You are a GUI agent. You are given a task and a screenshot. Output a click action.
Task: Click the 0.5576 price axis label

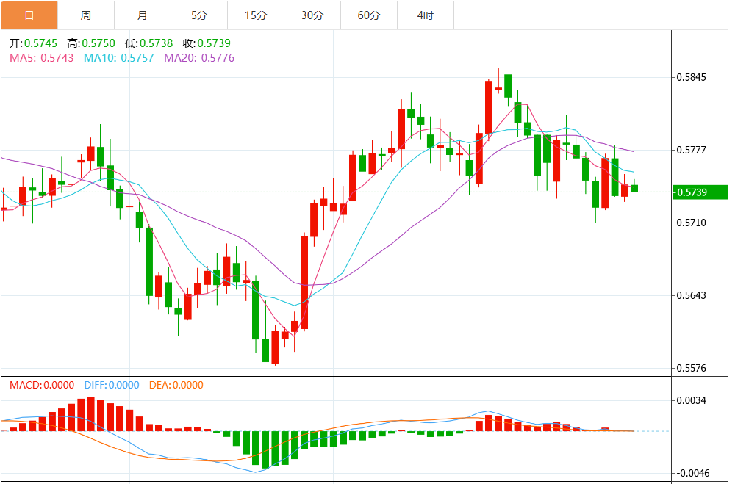[x=691, y=368]
